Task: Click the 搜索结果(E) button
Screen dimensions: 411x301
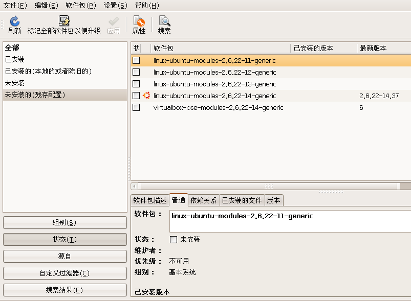Action: tap(64, 290)
